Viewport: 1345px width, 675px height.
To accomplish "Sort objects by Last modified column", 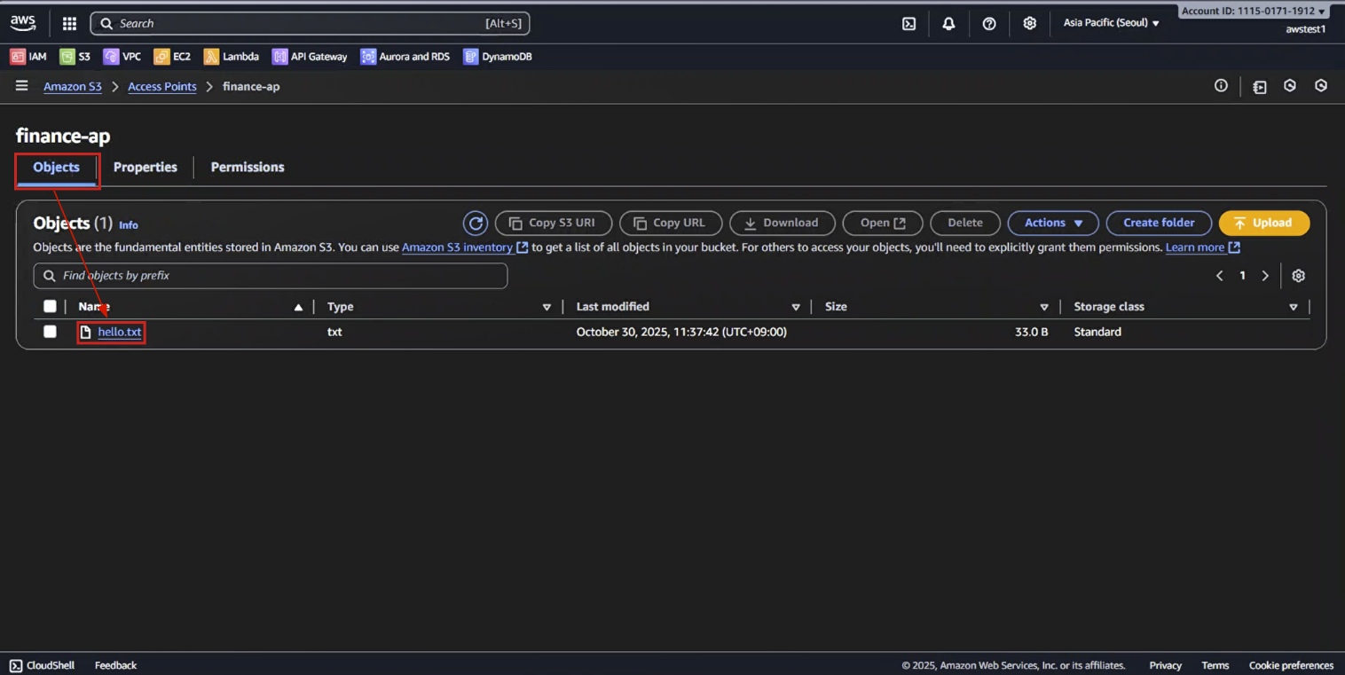I will tap(796, 307).
